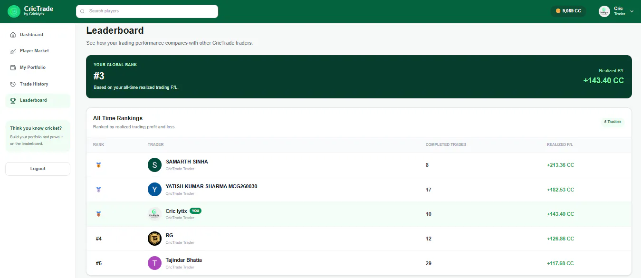The image size is (641, 278).
Task: Click the Leaderboard trophy icon
Action: click(13, 100)
